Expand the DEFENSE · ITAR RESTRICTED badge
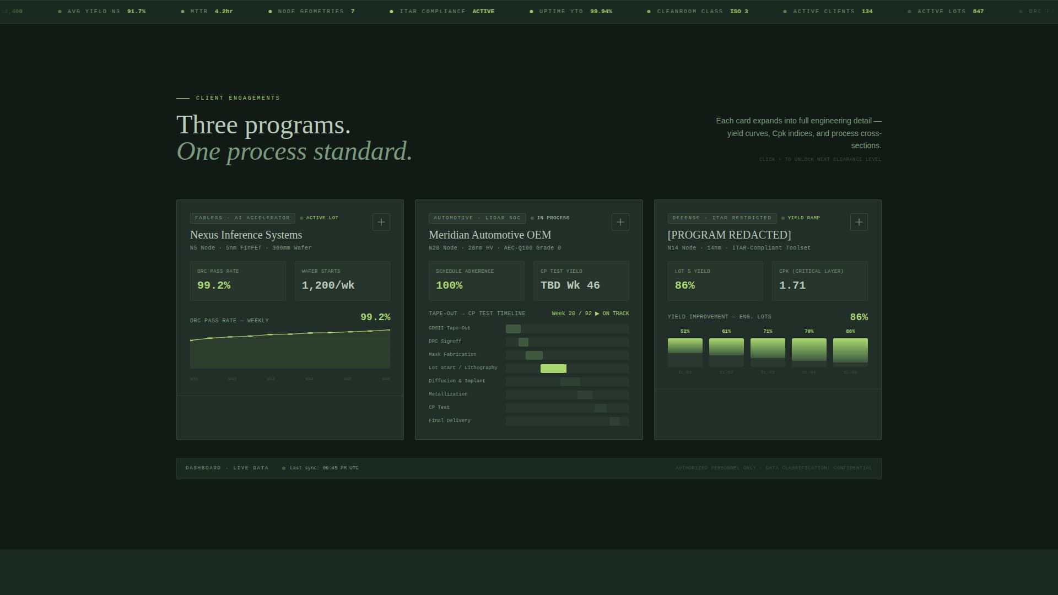 [x=721, y=218]
